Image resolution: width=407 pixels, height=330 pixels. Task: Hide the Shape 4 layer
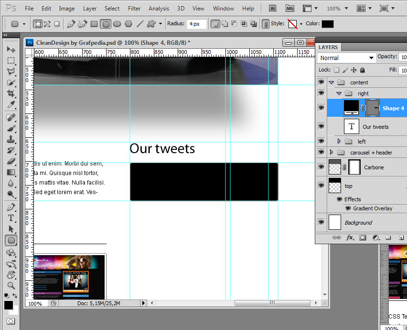click(x=321, y=107)
